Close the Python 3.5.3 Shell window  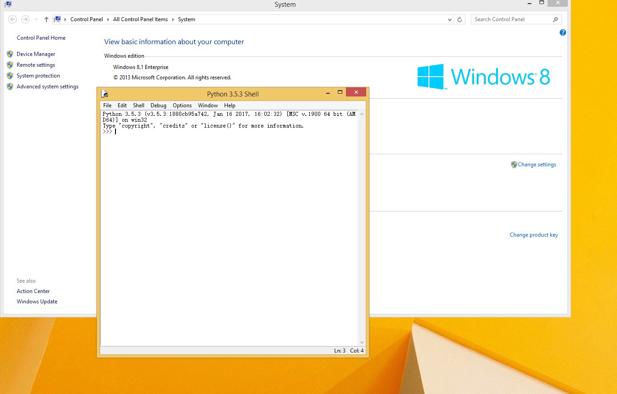point(356,92)
